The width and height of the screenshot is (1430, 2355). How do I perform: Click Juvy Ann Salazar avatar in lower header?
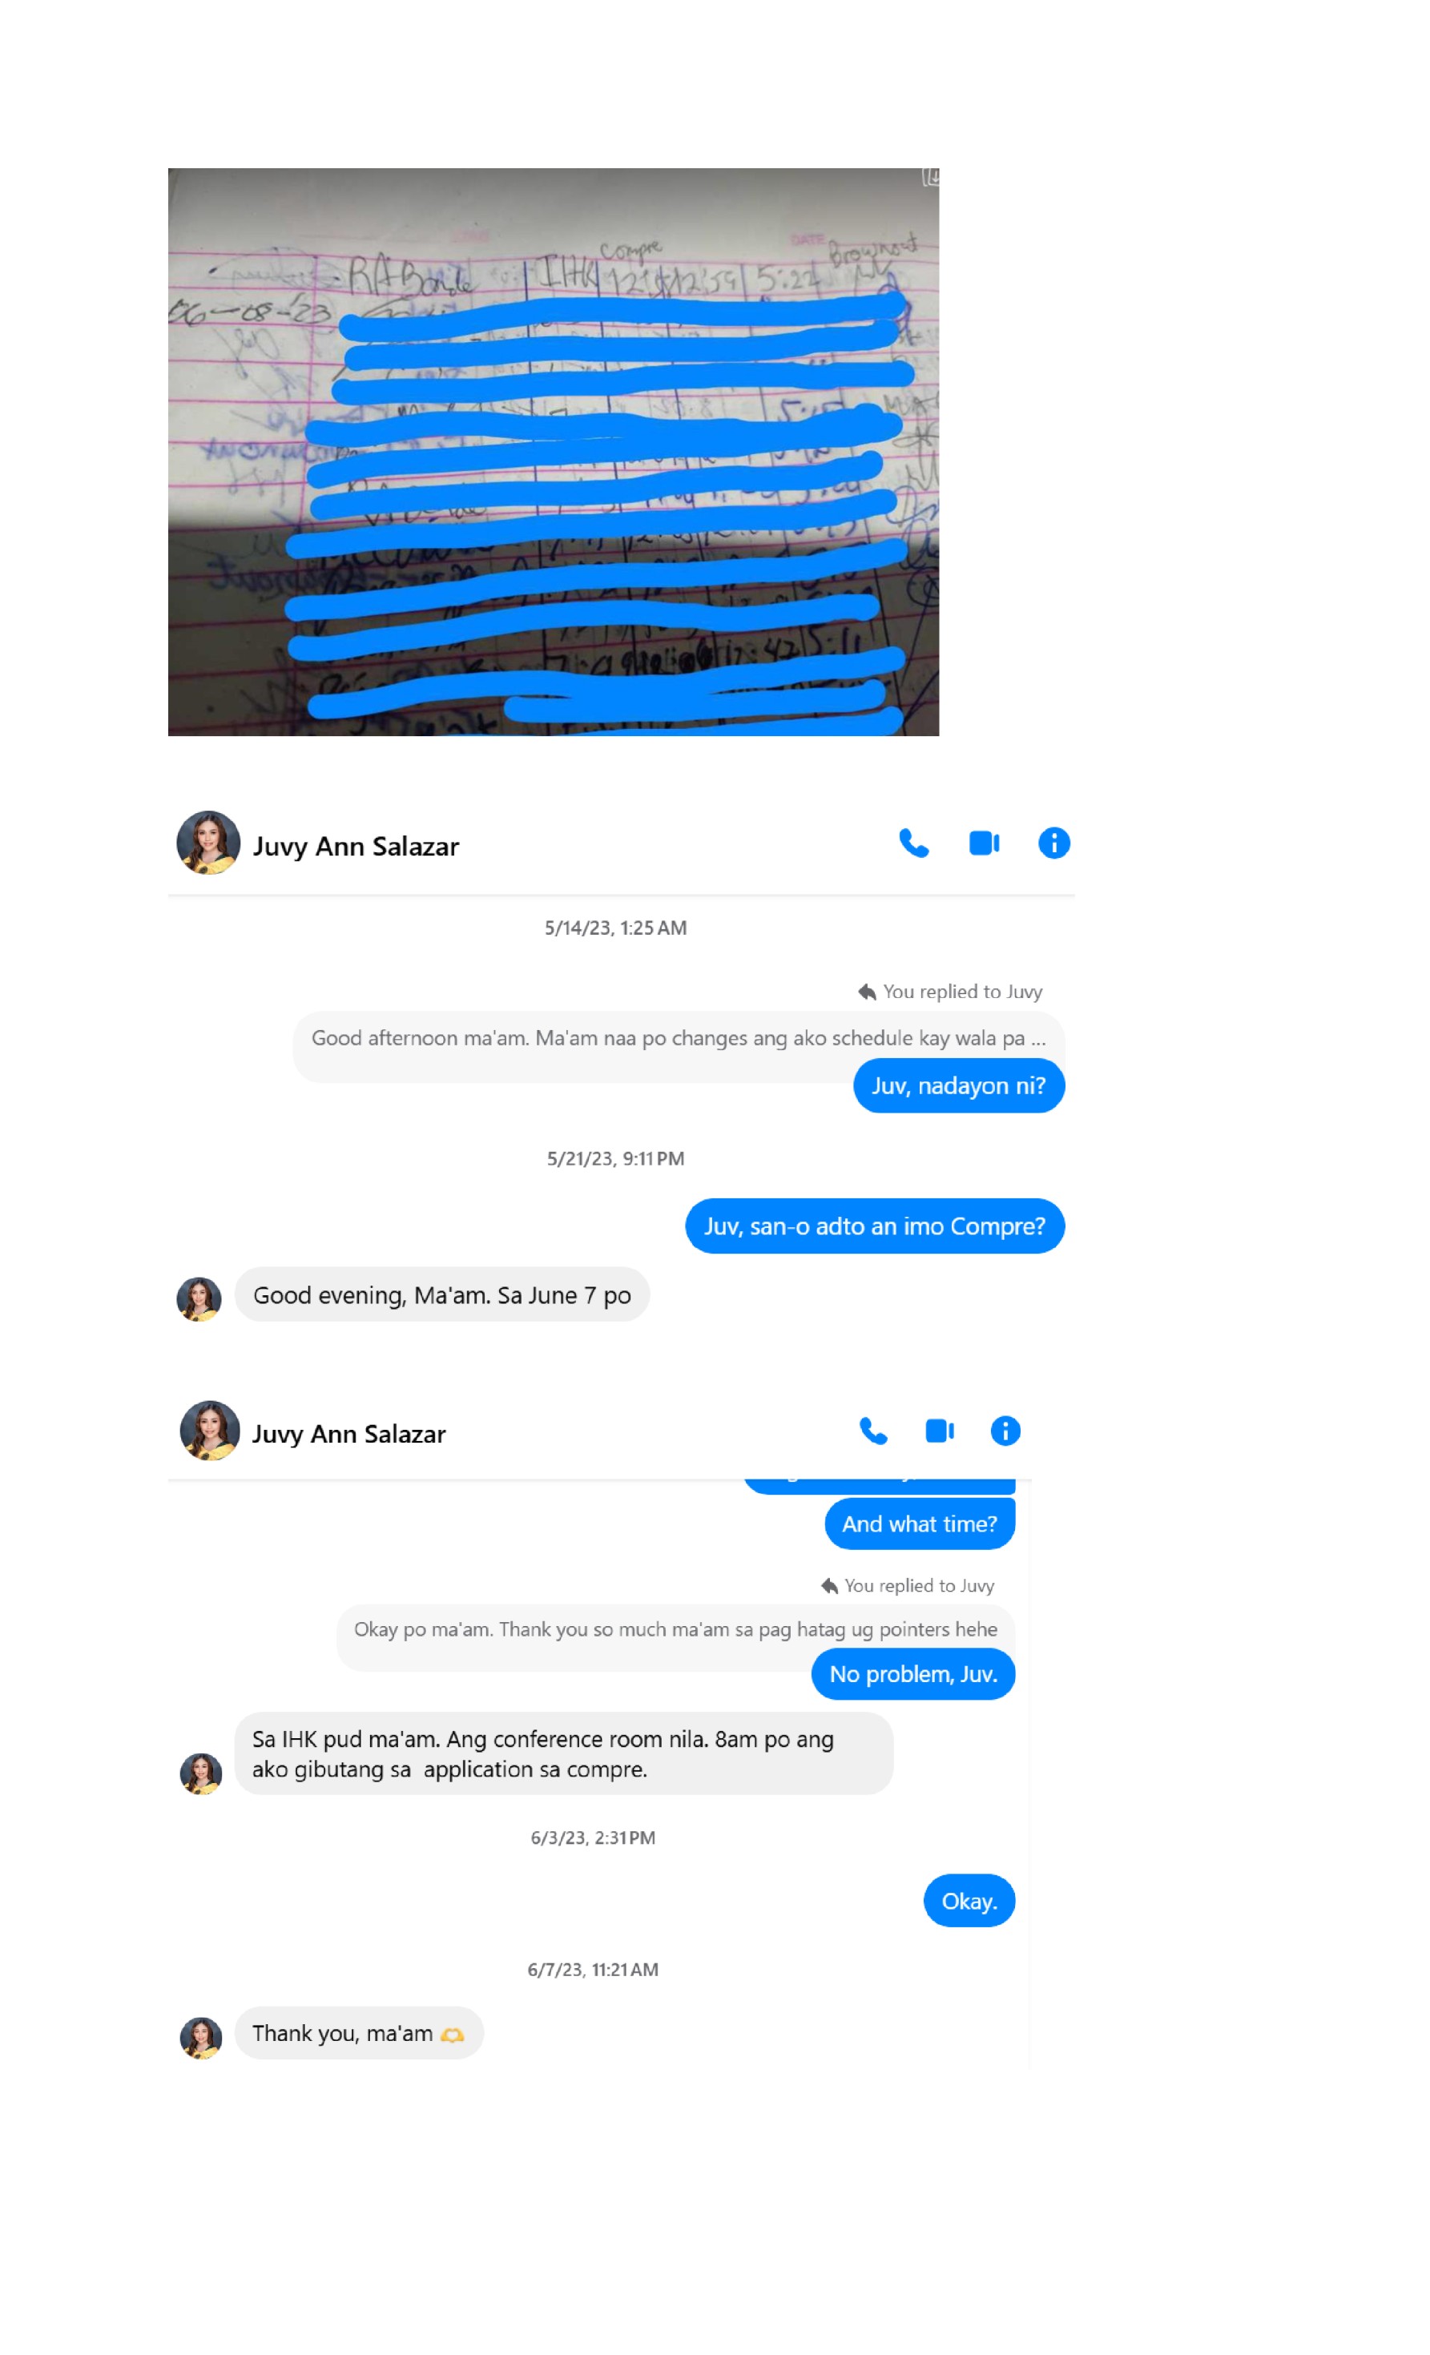coord(209,1431)
